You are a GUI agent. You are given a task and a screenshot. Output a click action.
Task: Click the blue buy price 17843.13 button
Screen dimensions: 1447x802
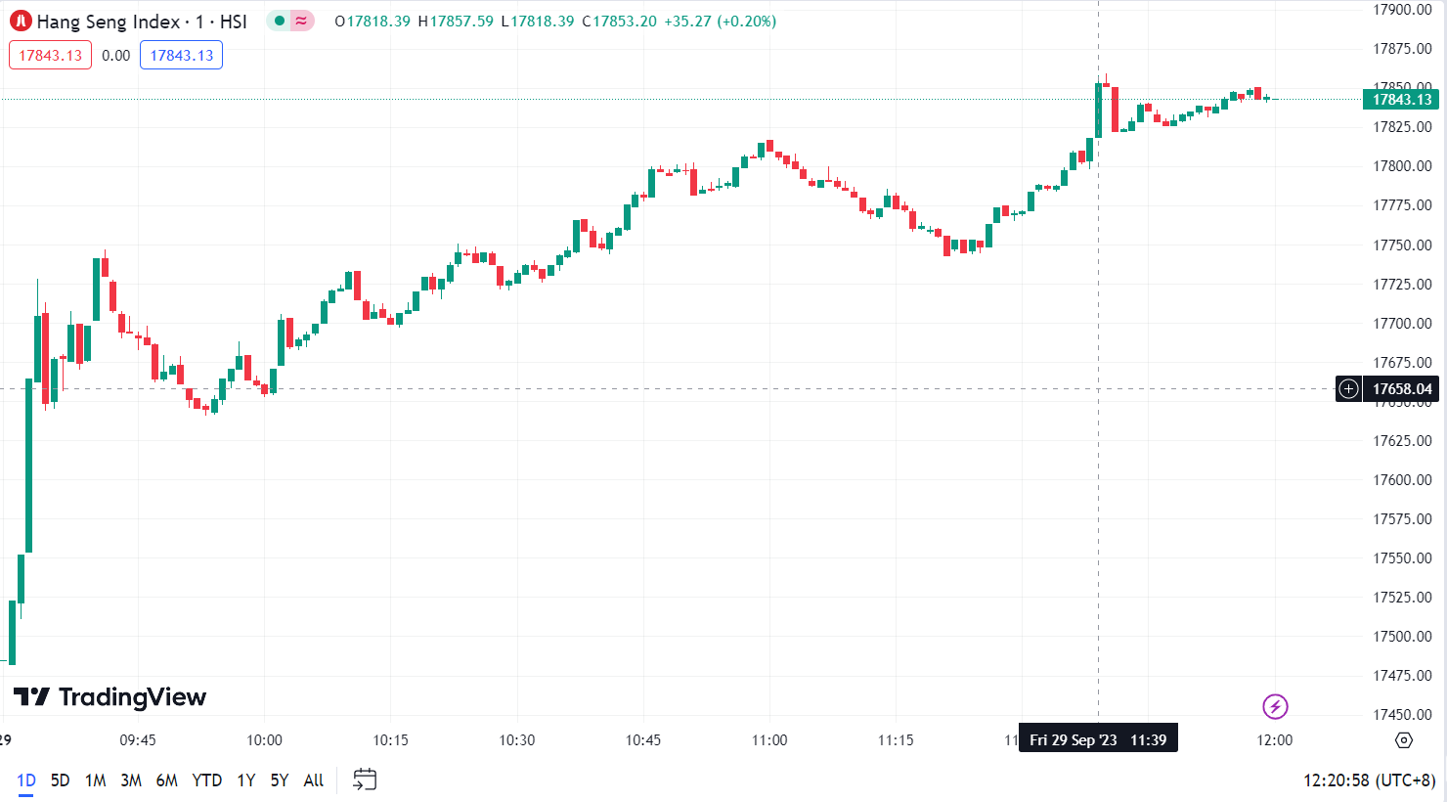click(x=181, y=55)
